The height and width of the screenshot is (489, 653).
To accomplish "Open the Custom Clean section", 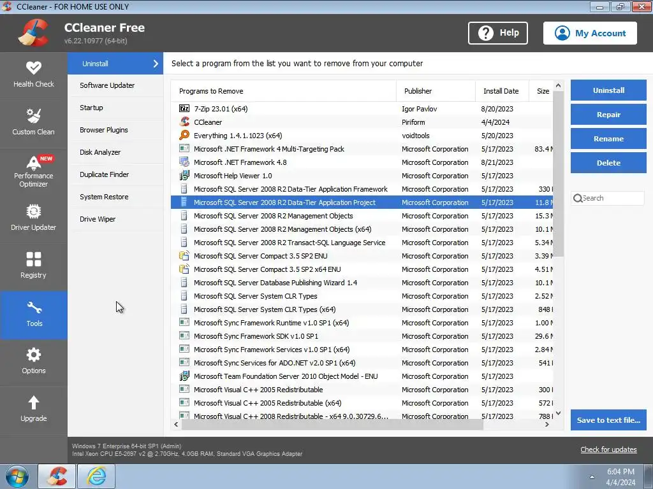I will click(x=33, y=123).
